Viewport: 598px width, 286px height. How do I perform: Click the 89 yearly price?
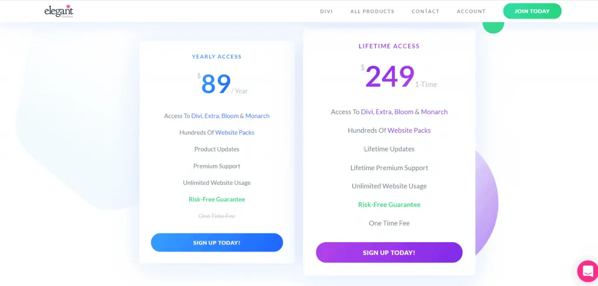coord(216,84)
